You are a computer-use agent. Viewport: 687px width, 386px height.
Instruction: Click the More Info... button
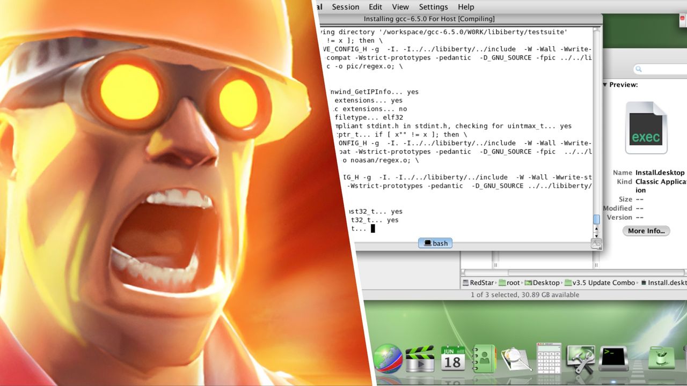pos(646,231)
